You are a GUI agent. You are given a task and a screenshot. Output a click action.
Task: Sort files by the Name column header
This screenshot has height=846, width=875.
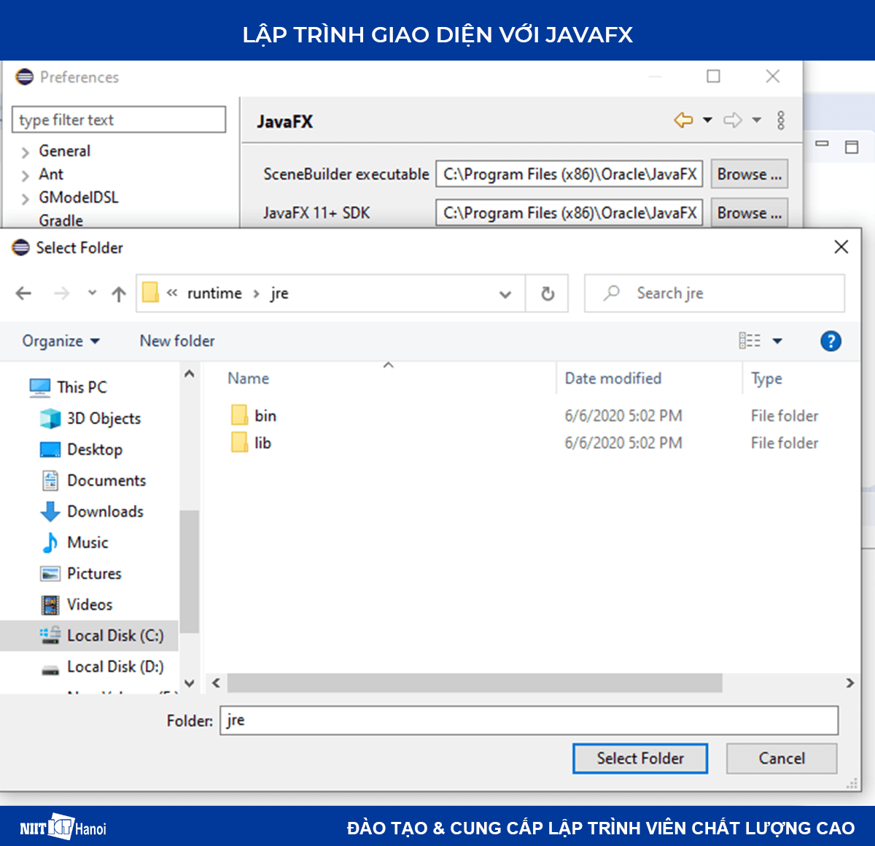248,378
